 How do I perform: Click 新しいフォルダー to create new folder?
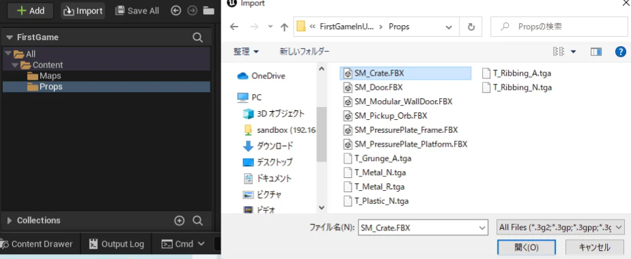point(305,51)
